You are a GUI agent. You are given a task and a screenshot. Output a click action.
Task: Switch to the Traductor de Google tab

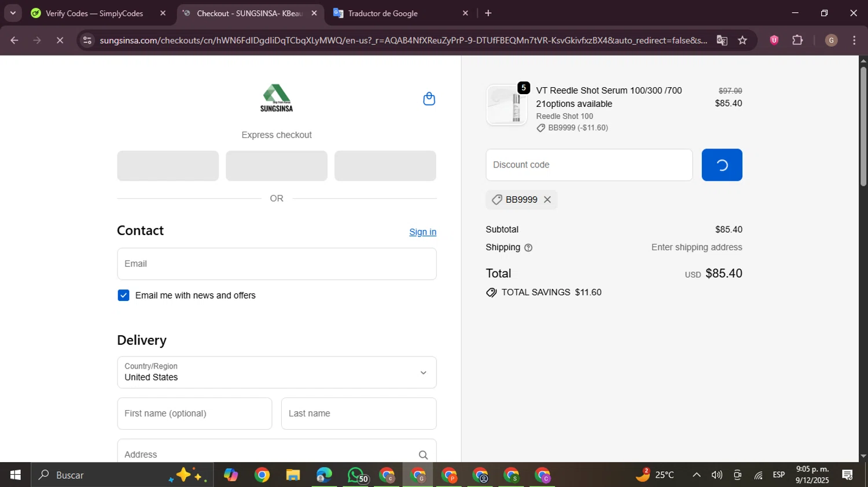[x=382, y=13]
